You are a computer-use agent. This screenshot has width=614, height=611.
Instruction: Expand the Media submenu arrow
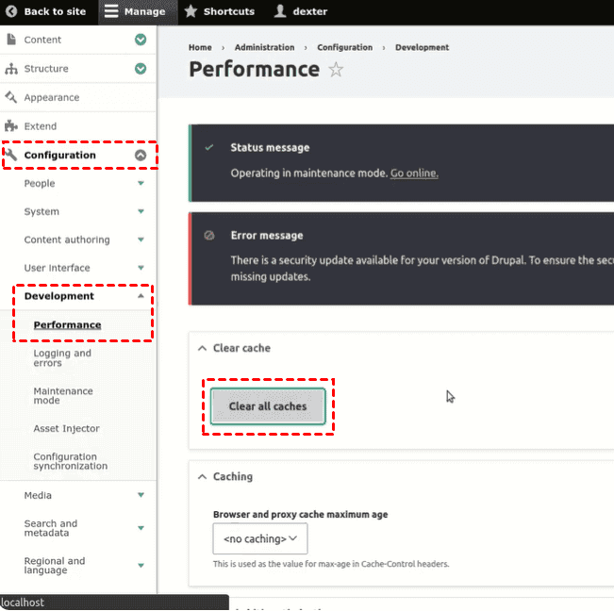click(x=141, y=495)
